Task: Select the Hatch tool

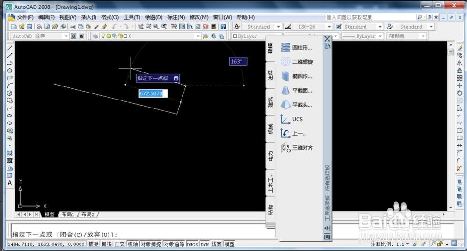Action: coord(10,153)
